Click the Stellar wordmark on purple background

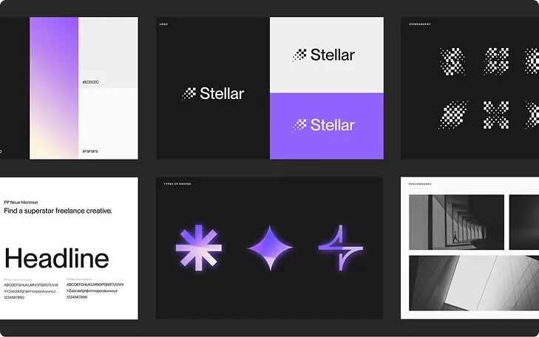click(333, 125)
